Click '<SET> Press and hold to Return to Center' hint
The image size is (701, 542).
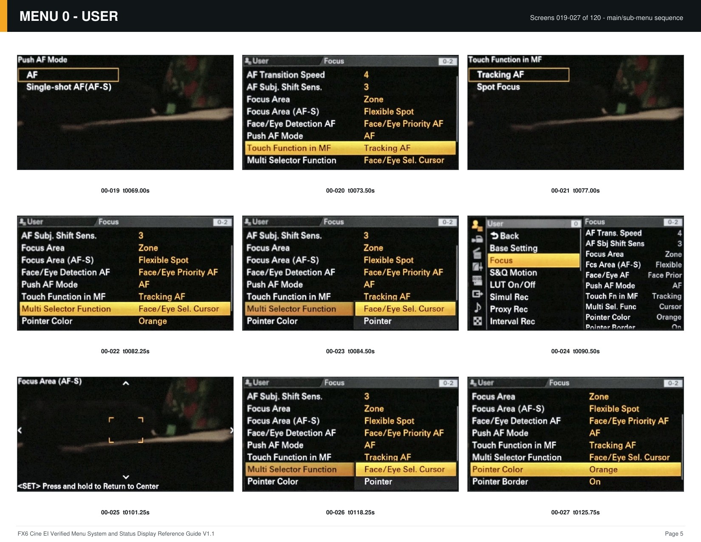coord(88,486)
